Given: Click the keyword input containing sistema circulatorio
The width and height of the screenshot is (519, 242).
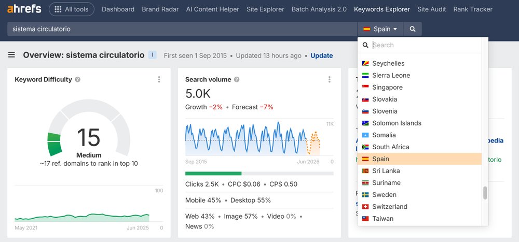Looking at the screenshot, I should [182, 29].
